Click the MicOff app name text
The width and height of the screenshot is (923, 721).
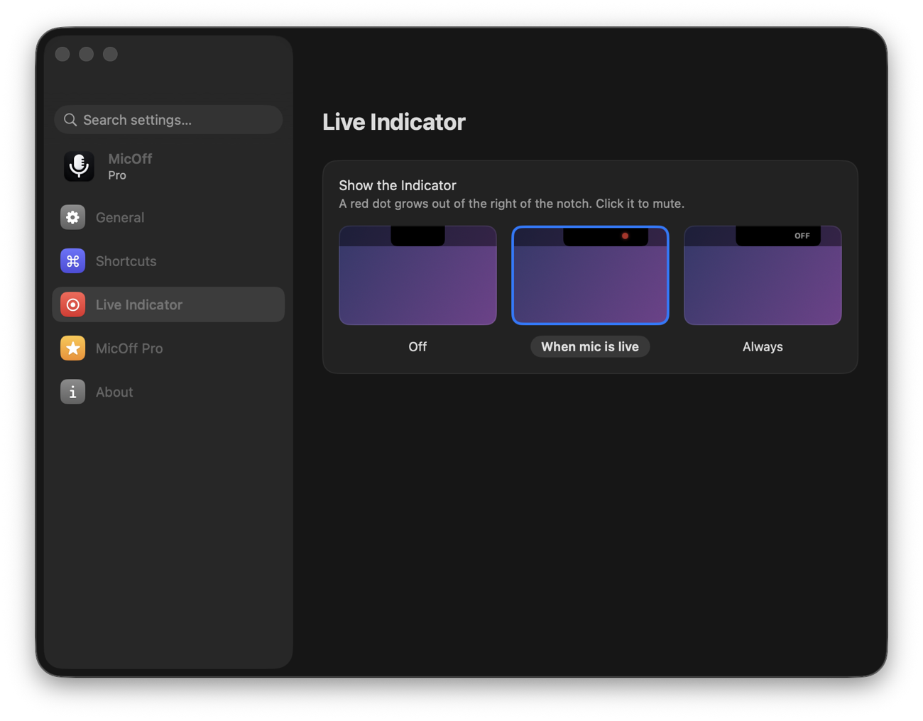[x=130, y=159]
